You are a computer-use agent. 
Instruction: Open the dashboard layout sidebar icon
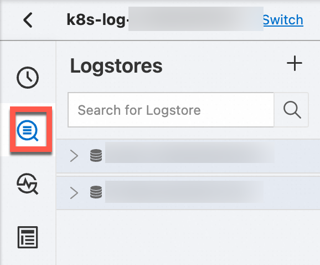[28, 237]
